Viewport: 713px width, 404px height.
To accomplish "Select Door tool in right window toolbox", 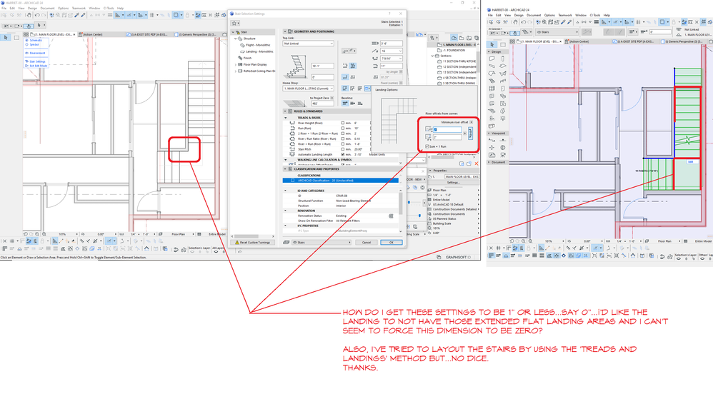I will click(502, 89).
